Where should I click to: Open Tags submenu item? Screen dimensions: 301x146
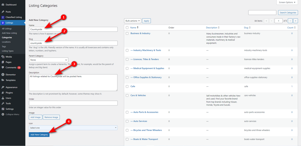click(4, 46)
